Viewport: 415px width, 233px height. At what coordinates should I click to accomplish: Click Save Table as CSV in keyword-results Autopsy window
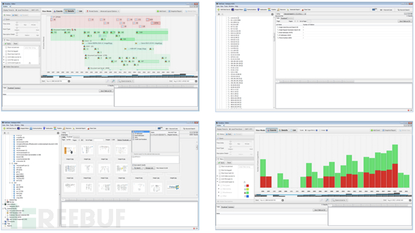tap(405, 21)
